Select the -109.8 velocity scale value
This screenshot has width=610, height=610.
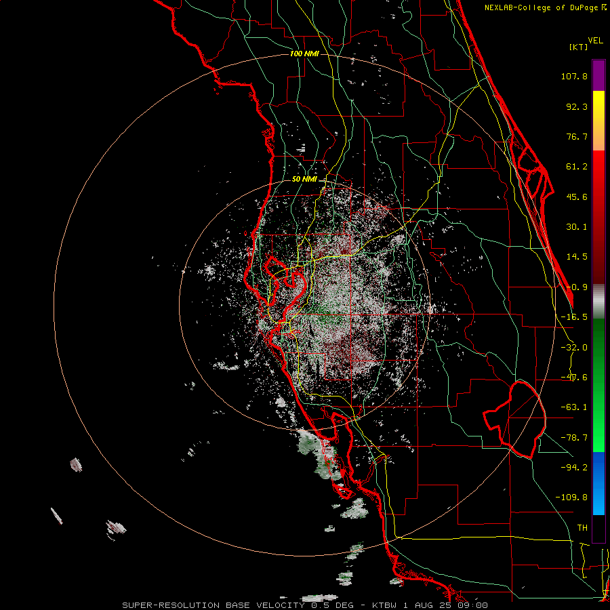571,497
